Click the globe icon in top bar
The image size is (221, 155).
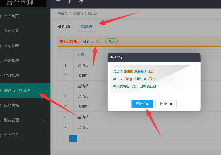70,2
